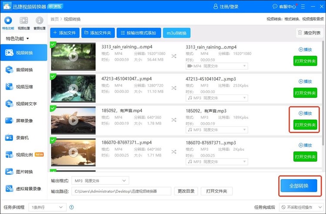Play the 3313_rain_raining thumbnail preview
Screen dimensions: 326x214
[73, 56]
